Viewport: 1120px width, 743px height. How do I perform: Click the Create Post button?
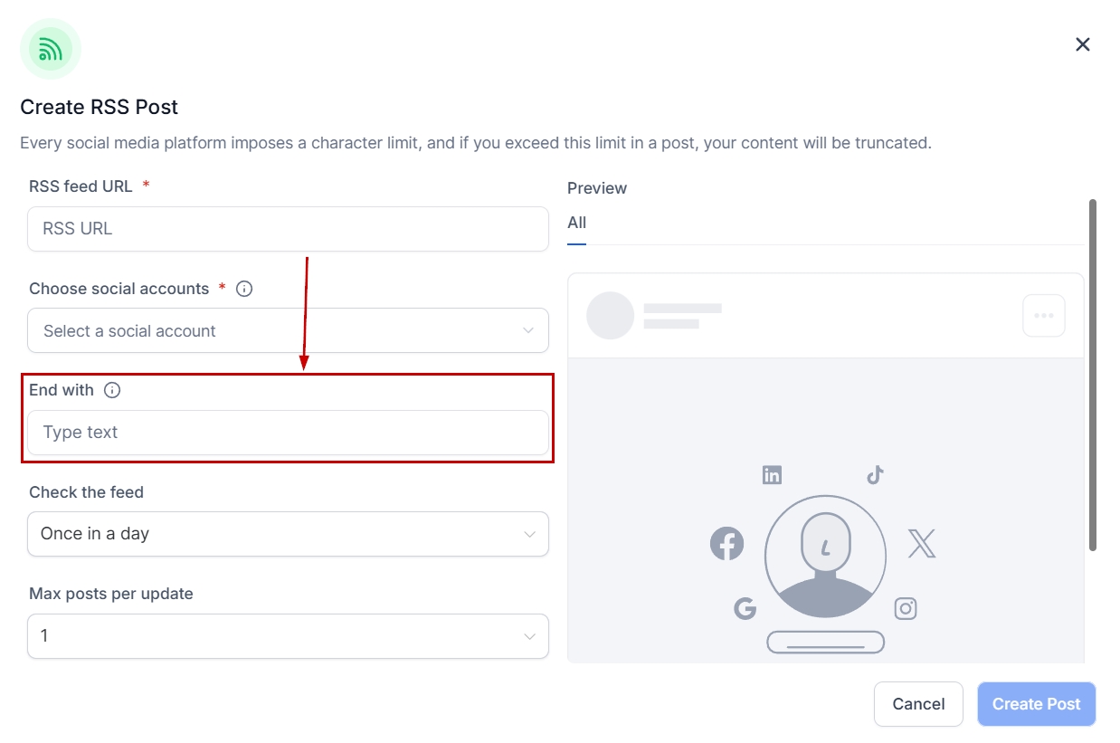click(x=1036, y=704)
